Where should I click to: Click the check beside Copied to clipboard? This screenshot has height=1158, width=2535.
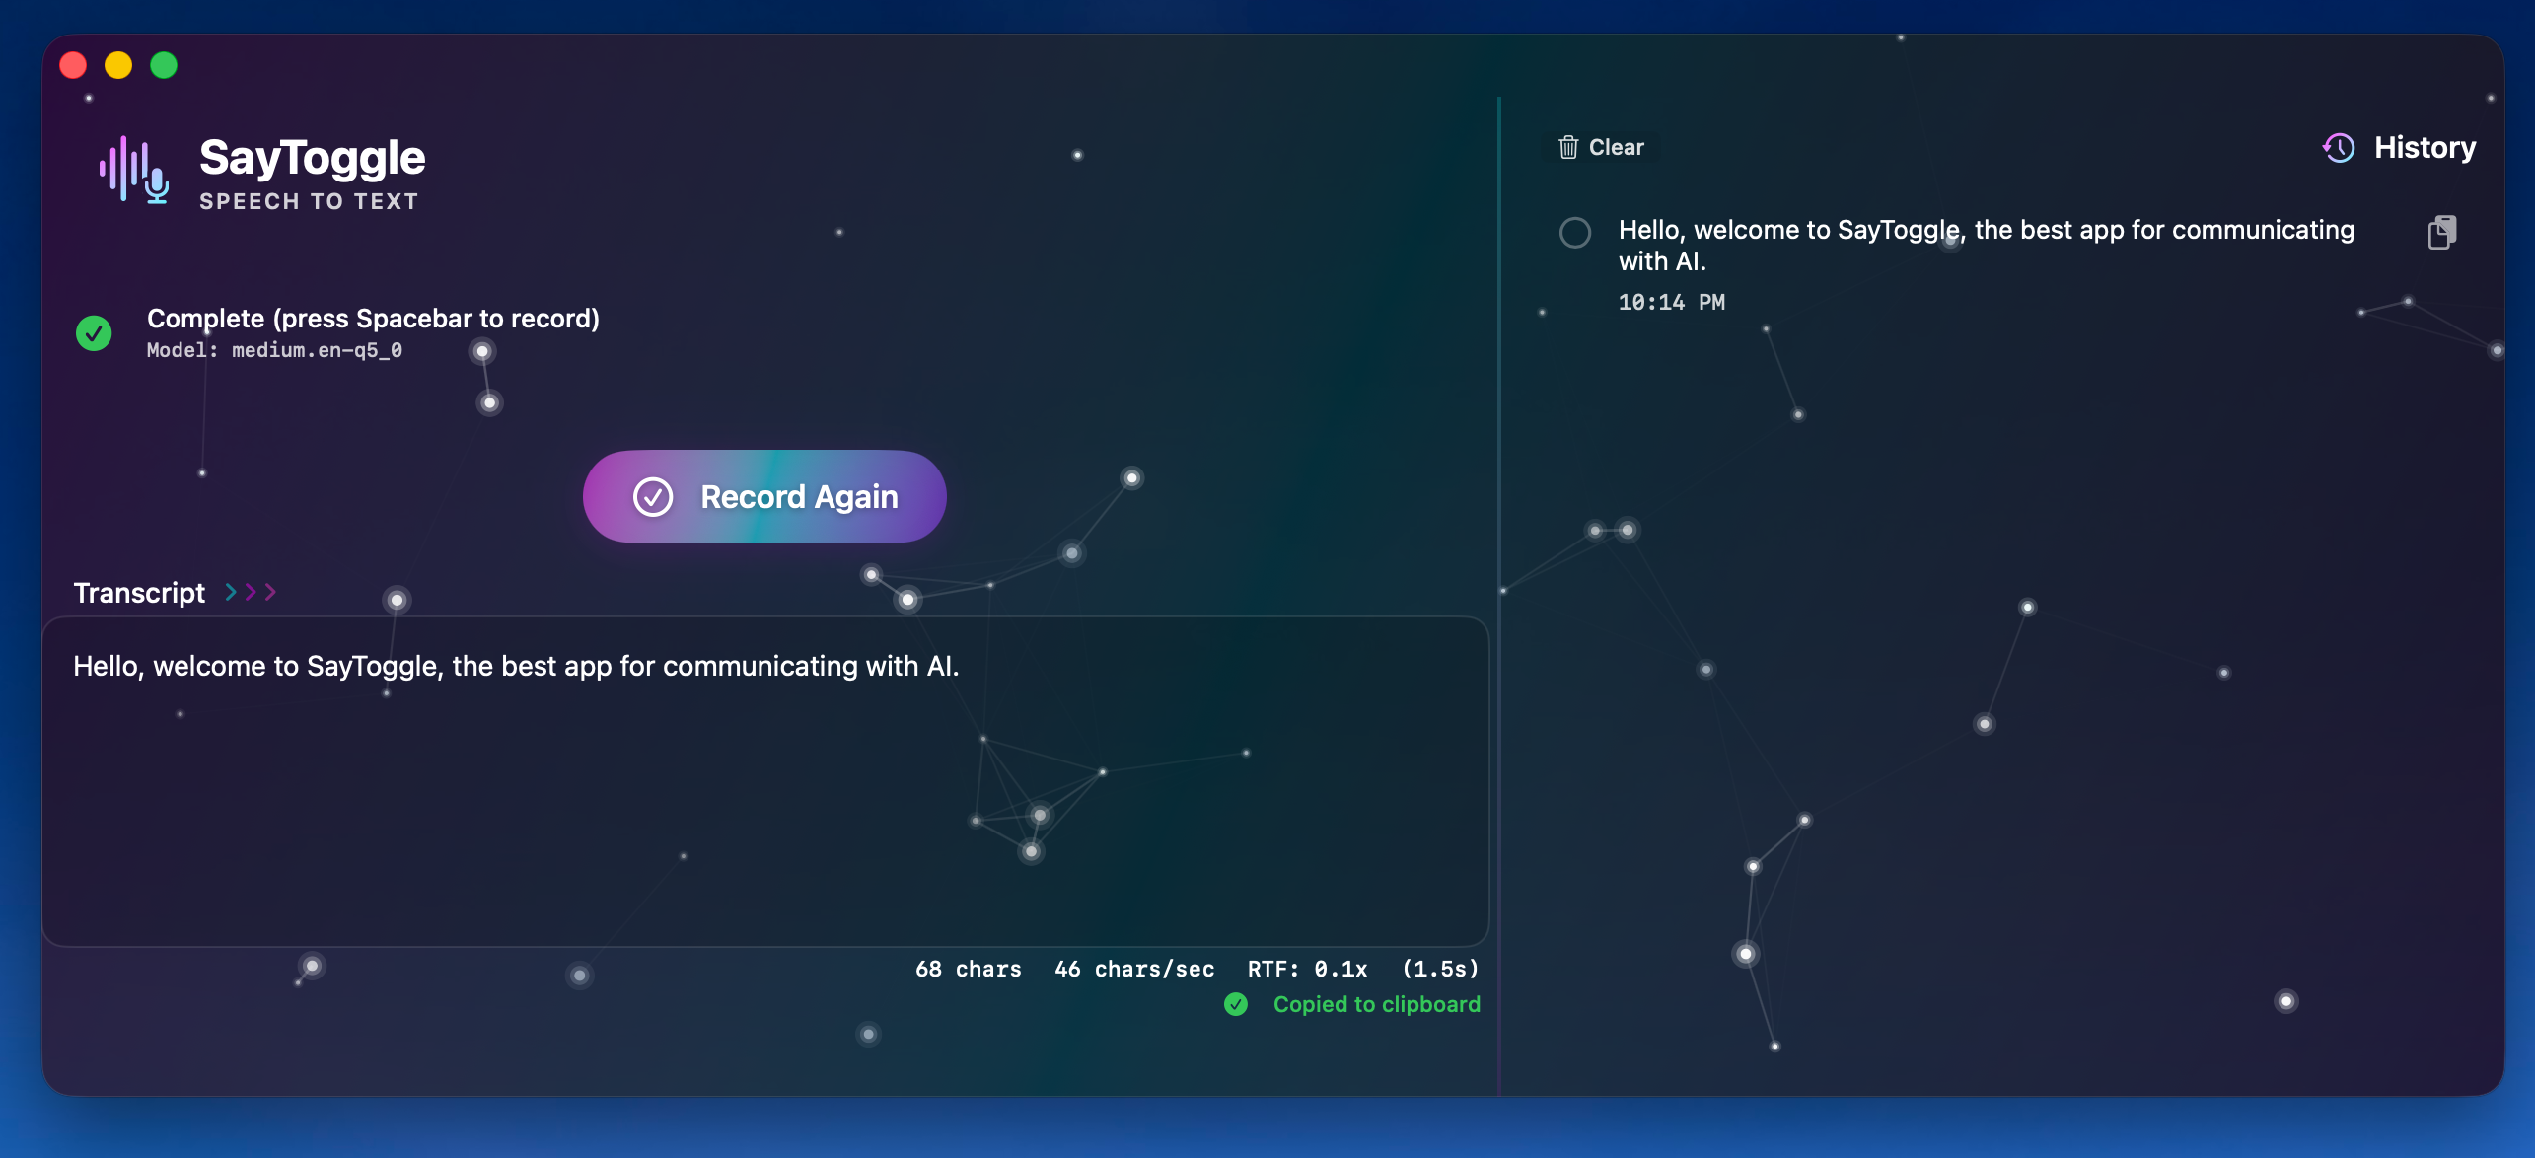pos(1235,1004)
